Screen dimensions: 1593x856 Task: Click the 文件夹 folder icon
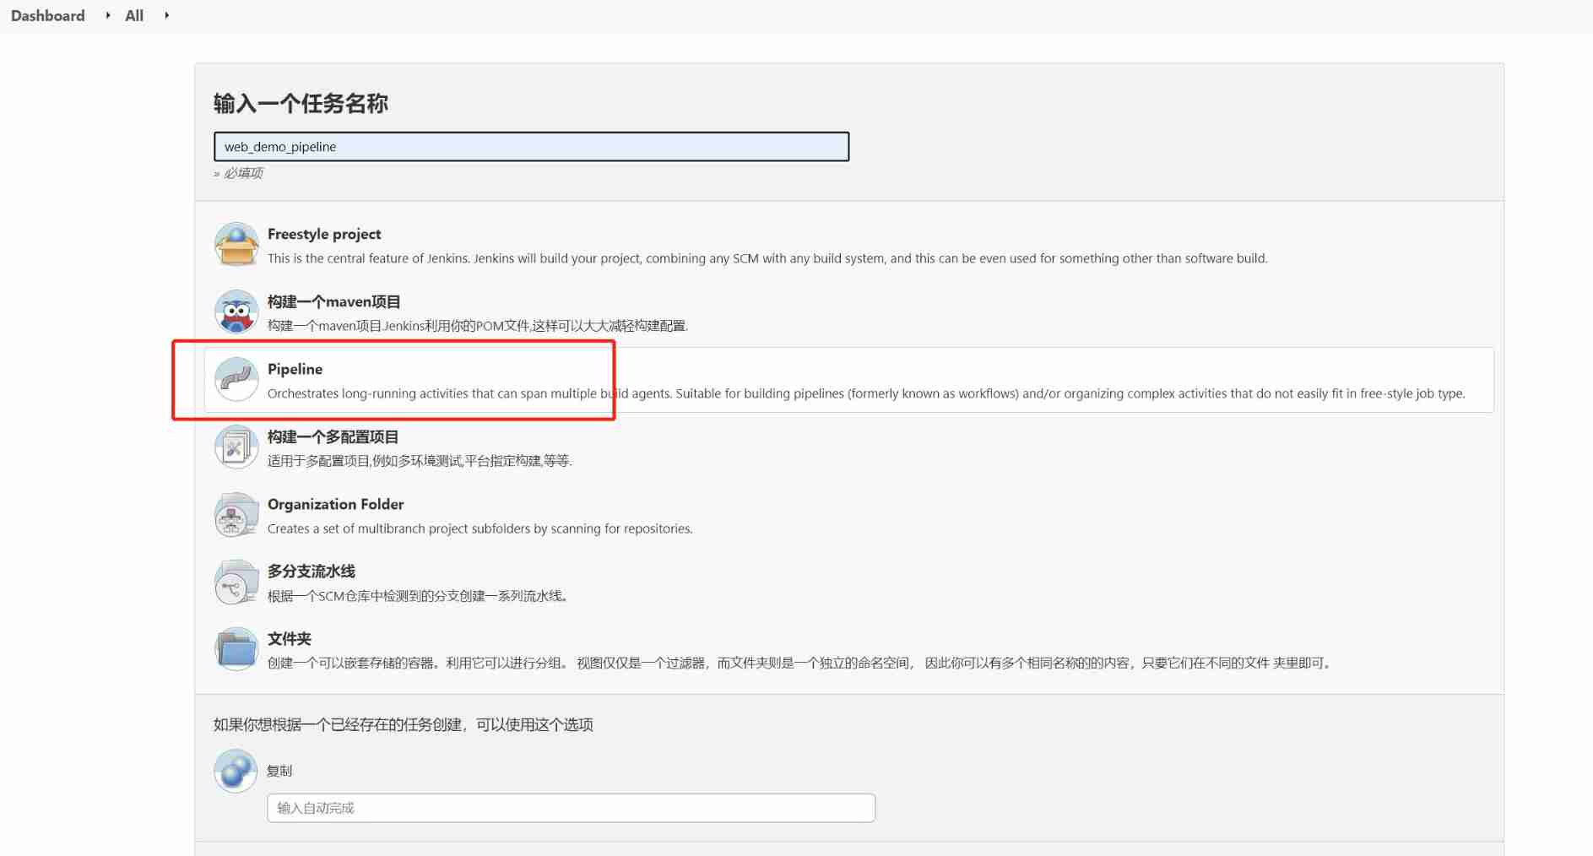pyautogui.click(x=236, y=649)
